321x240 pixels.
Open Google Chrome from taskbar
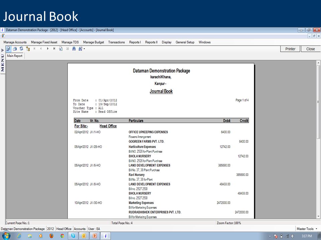point(62,236)
